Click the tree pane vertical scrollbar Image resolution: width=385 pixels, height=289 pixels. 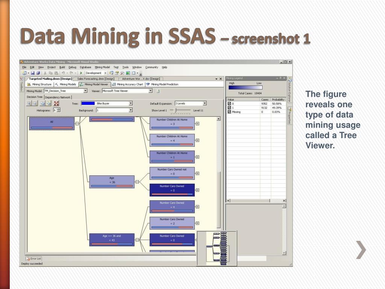click(218, 199)
